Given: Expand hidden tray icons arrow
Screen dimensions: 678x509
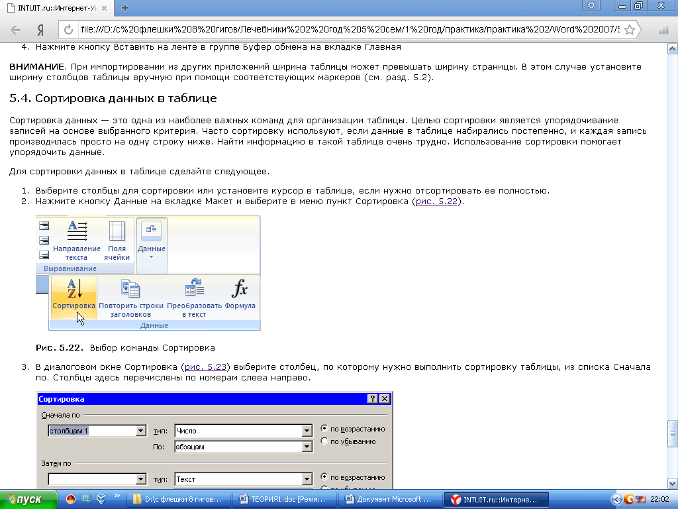Looking at the screenshot, I should 616,500.
